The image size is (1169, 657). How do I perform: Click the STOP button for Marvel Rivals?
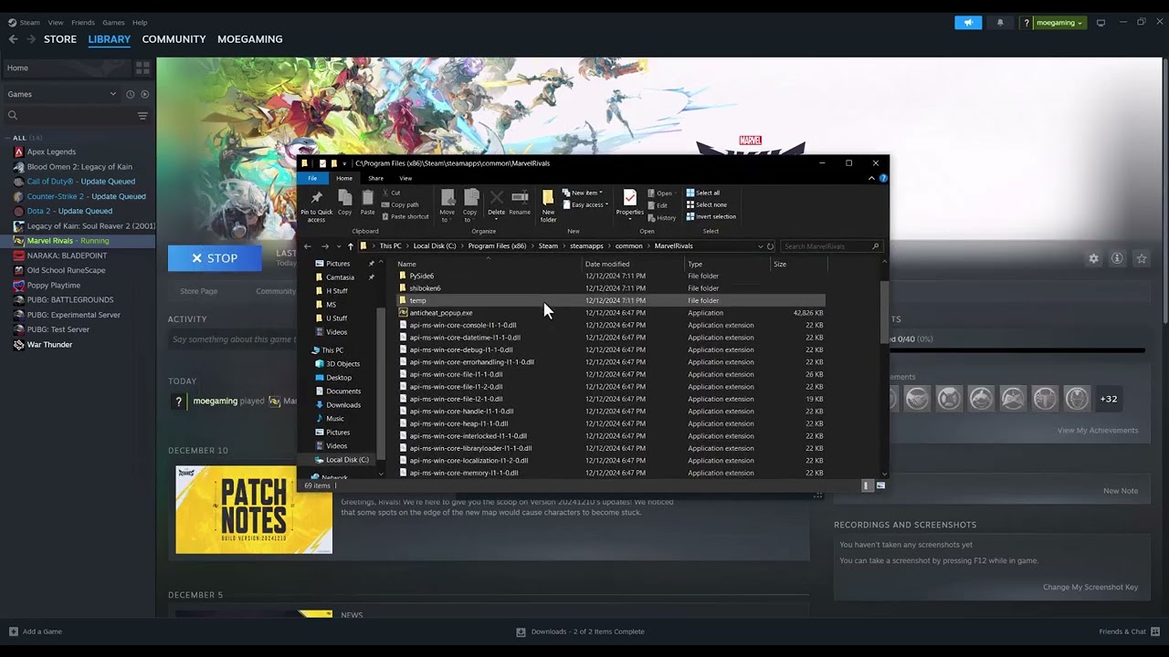(x=215, y=258)
